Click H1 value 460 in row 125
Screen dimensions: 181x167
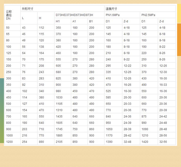coord(58,53)
